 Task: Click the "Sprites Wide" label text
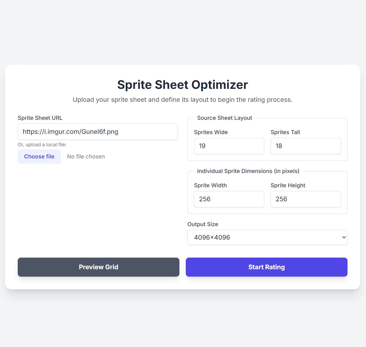point(211,132)
